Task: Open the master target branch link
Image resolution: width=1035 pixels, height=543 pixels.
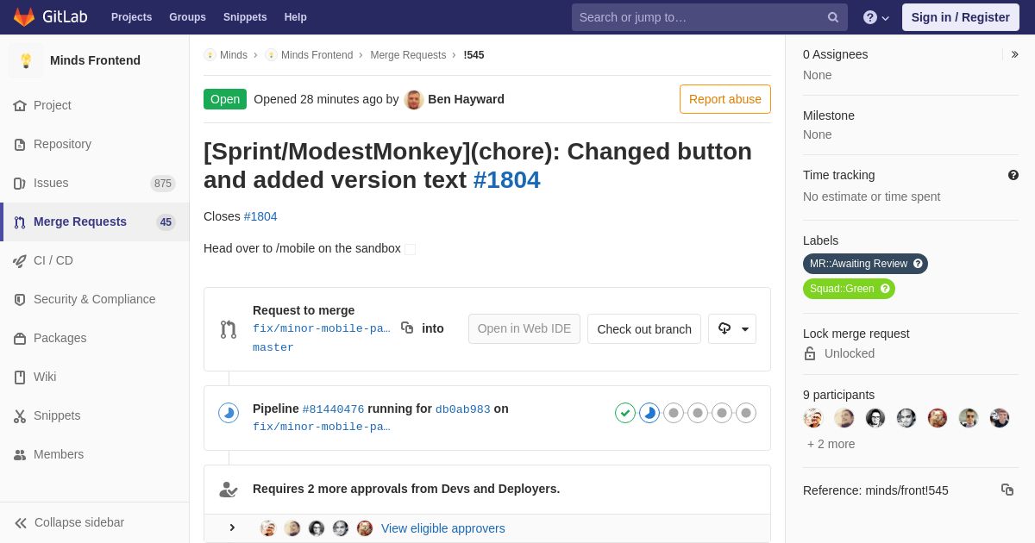Action: (273, 347)
